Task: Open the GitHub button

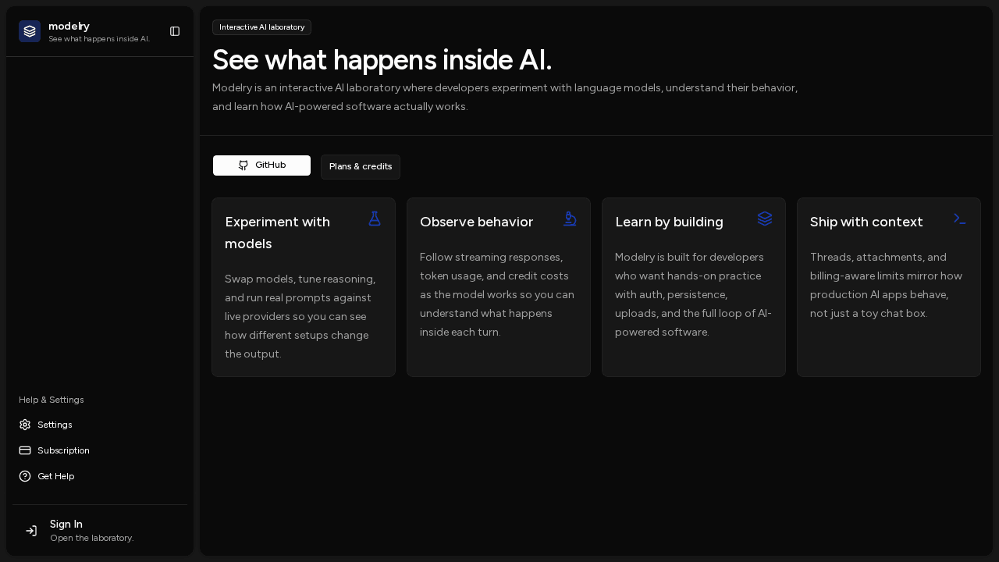Action: click(262, 165)
